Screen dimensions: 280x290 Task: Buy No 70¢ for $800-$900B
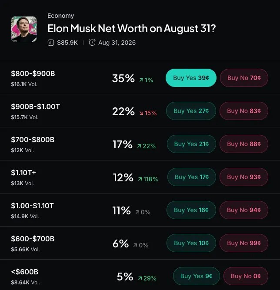click(x=244, y=78)
